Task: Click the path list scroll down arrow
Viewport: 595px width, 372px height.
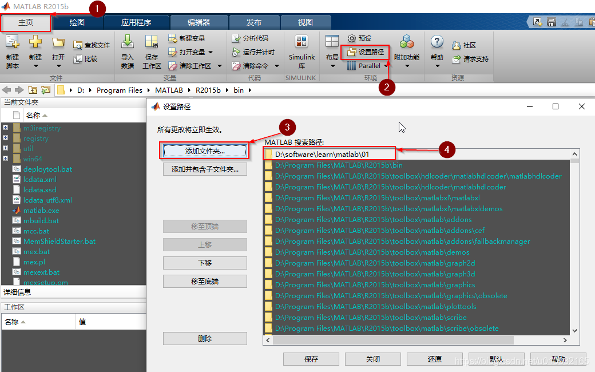Action: tap(574, 331)
